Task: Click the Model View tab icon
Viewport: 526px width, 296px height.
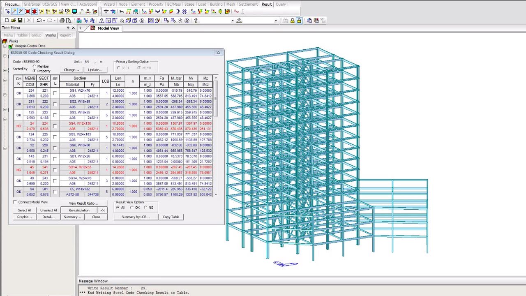Action: pos(93,28)
